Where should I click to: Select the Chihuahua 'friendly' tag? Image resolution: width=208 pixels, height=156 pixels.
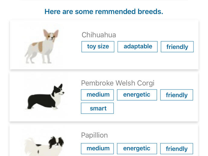(x=177, y=47)
